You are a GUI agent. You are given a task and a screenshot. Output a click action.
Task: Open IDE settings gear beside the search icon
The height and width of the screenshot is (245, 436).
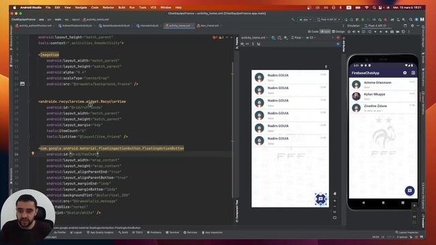(416, 20)
